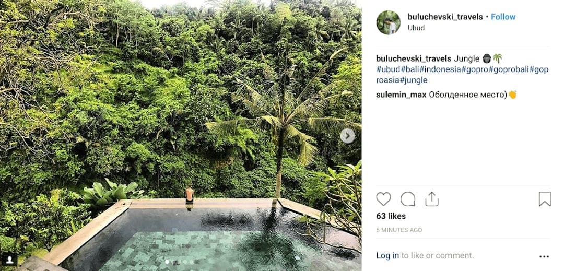Screen dimensions: 564x271
Task: Open the #gopro hashtag
Action: pos(475,69)
